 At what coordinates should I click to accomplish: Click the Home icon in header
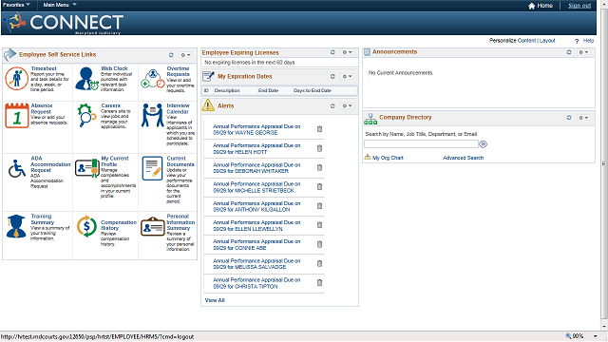[532, 6]
